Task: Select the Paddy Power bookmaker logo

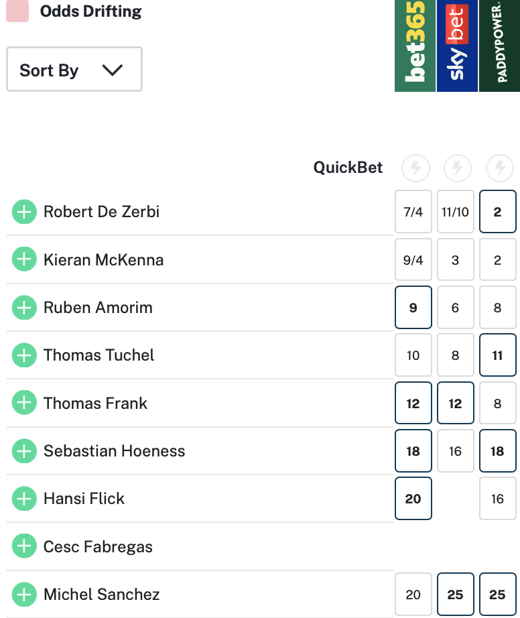Action: pyautogui.click(x=499, y=46)
